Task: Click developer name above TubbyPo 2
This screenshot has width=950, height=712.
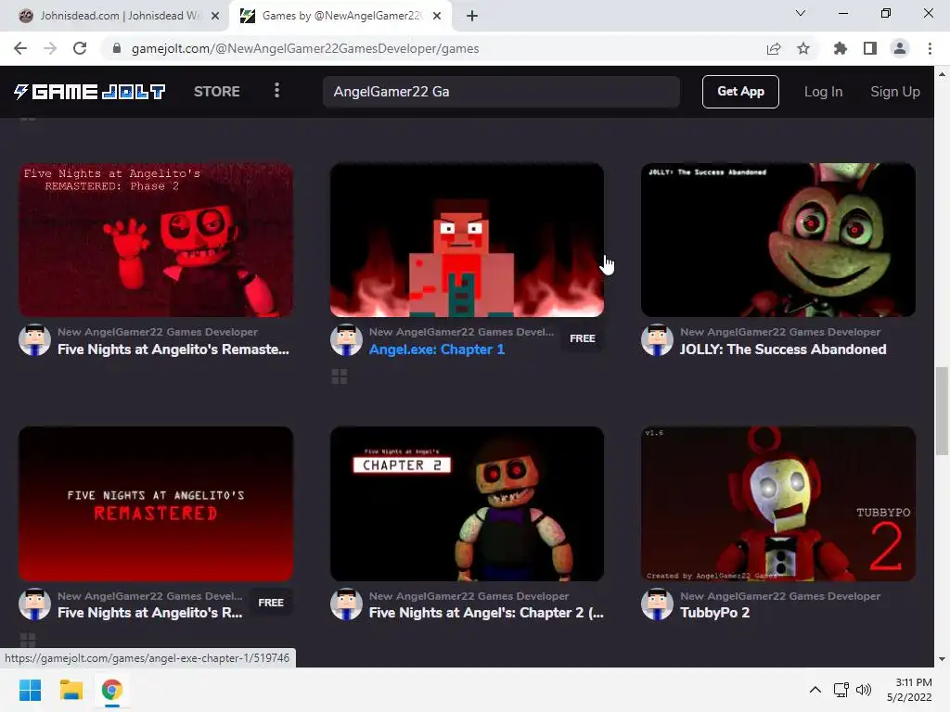Action: [780, 596]
